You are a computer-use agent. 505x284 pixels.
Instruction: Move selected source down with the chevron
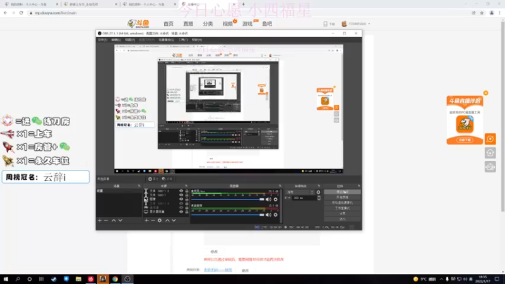click(x=174, y=220)
